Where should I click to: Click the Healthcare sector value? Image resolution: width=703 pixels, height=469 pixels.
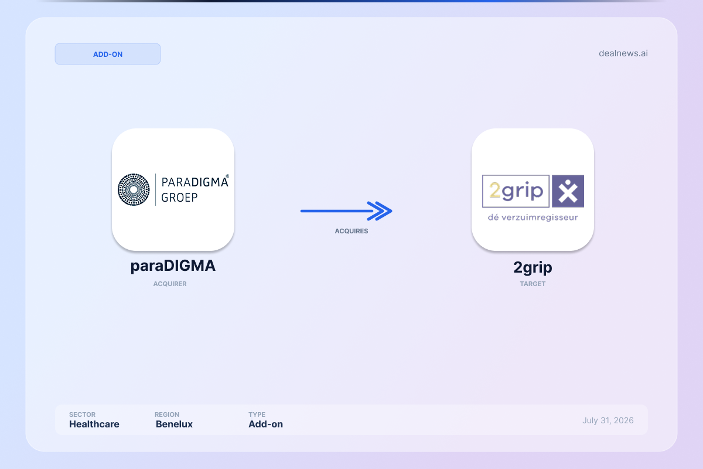click(94, 424)
